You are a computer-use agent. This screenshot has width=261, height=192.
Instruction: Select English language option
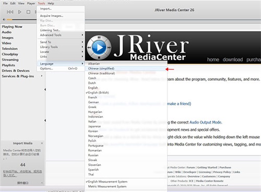[x=126, y=88]
